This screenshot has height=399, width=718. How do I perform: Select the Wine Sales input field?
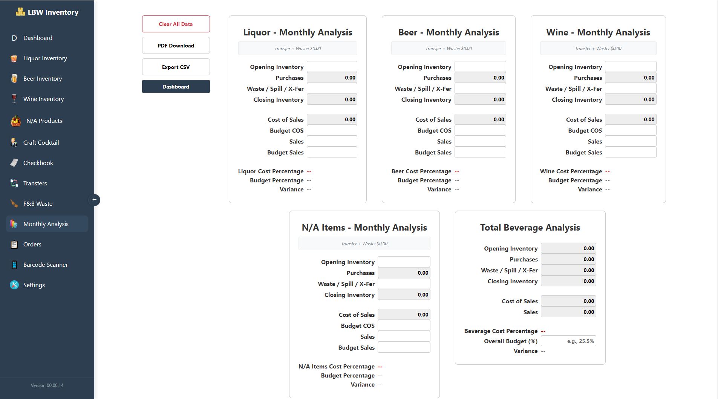(630, 141)
